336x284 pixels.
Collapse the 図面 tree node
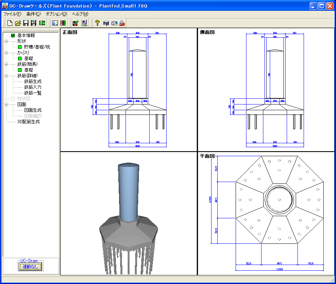coord(6,104)
